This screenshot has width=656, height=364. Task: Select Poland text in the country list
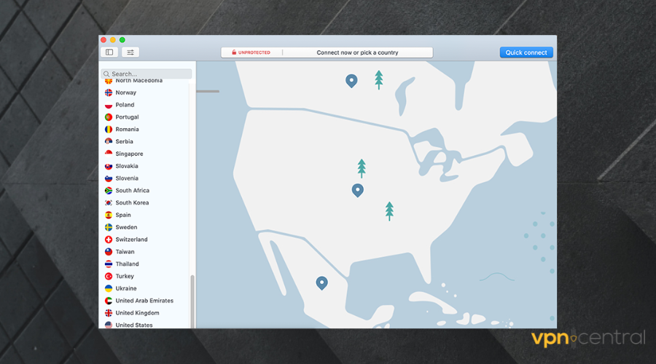coord(125,105)
